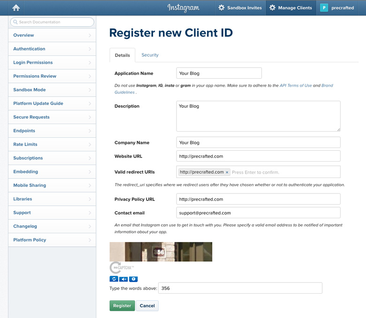366x318 pixels.
Task: Click the Company Name field
Action: click(x=258, y=142)
